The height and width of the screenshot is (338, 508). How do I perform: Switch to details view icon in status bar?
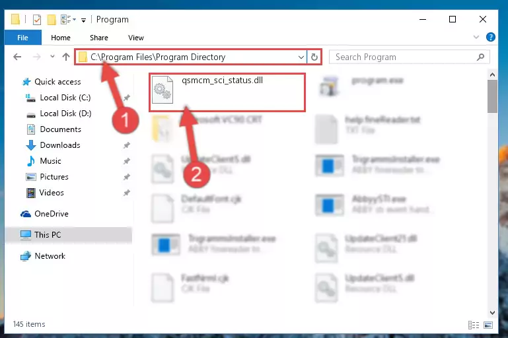[x=474, y=325]
